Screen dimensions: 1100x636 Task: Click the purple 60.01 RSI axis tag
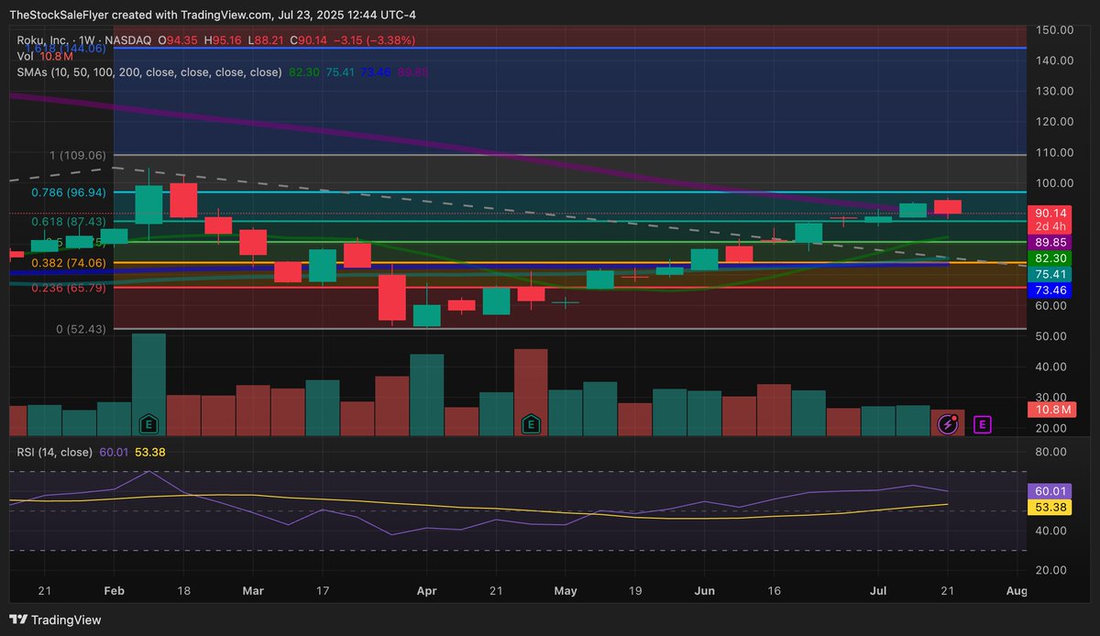click(x=1049, y=491)
